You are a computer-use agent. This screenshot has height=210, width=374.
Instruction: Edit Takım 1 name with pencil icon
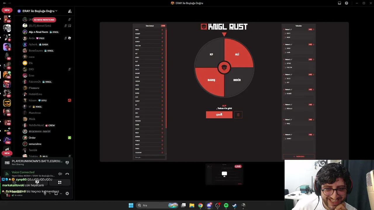tap(291, 29)
